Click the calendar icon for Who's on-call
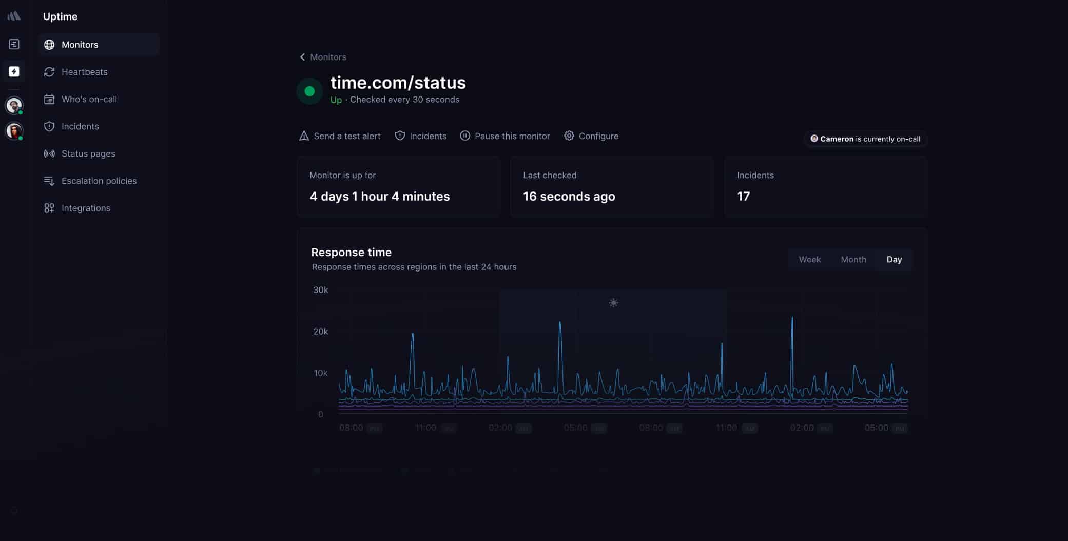The image size is (1068, 541). click(49, 99)
